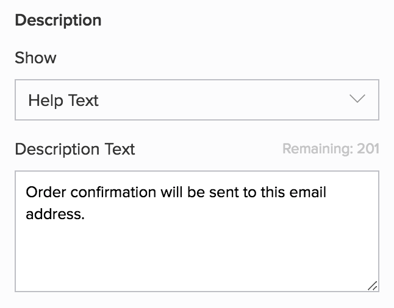The image size is (394, 308).
Task: Click the "Description Text" field label
Action: click(x=74, y=149)
